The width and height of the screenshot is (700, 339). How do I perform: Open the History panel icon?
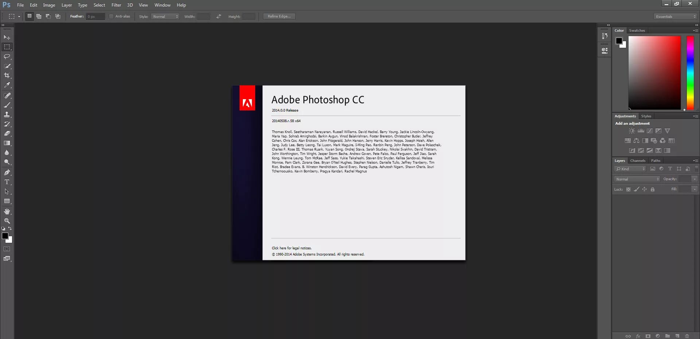pyautogui.click(x=605, y=36)
